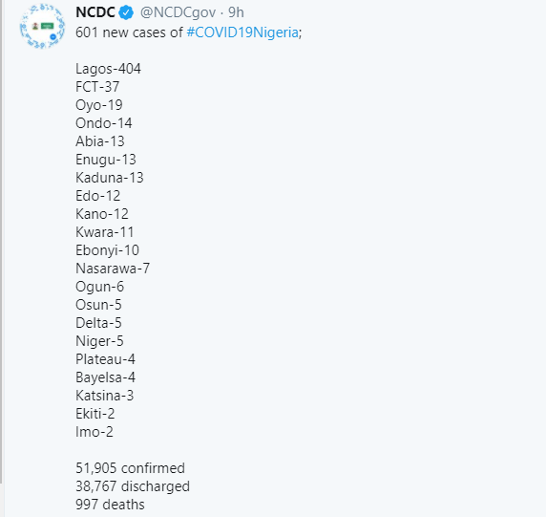
Task: Click the Lagos-404 line in tweet
Action: 108,69
